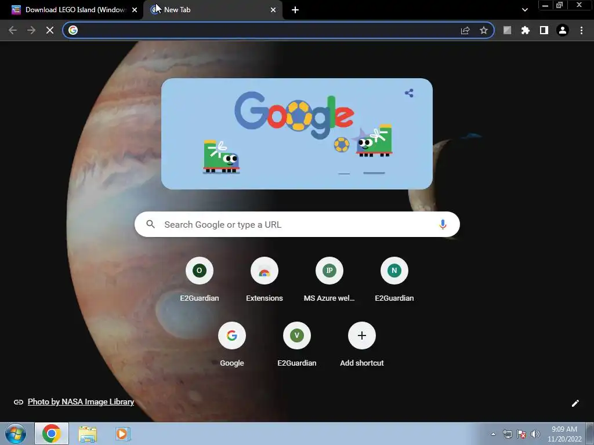This screenshot has height=445, width=594.
Task: Open MS Azure wel... shortcut
Action: (x=329, y=280)
